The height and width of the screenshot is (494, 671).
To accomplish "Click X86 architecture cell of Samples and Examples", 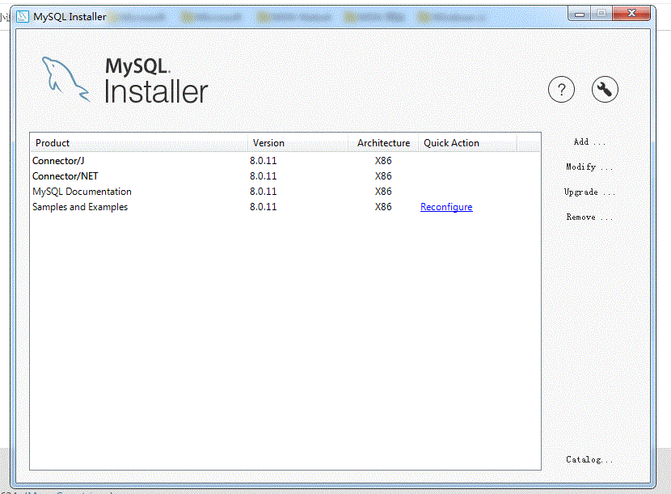I will pyautogui.click(x=383, y=207).
